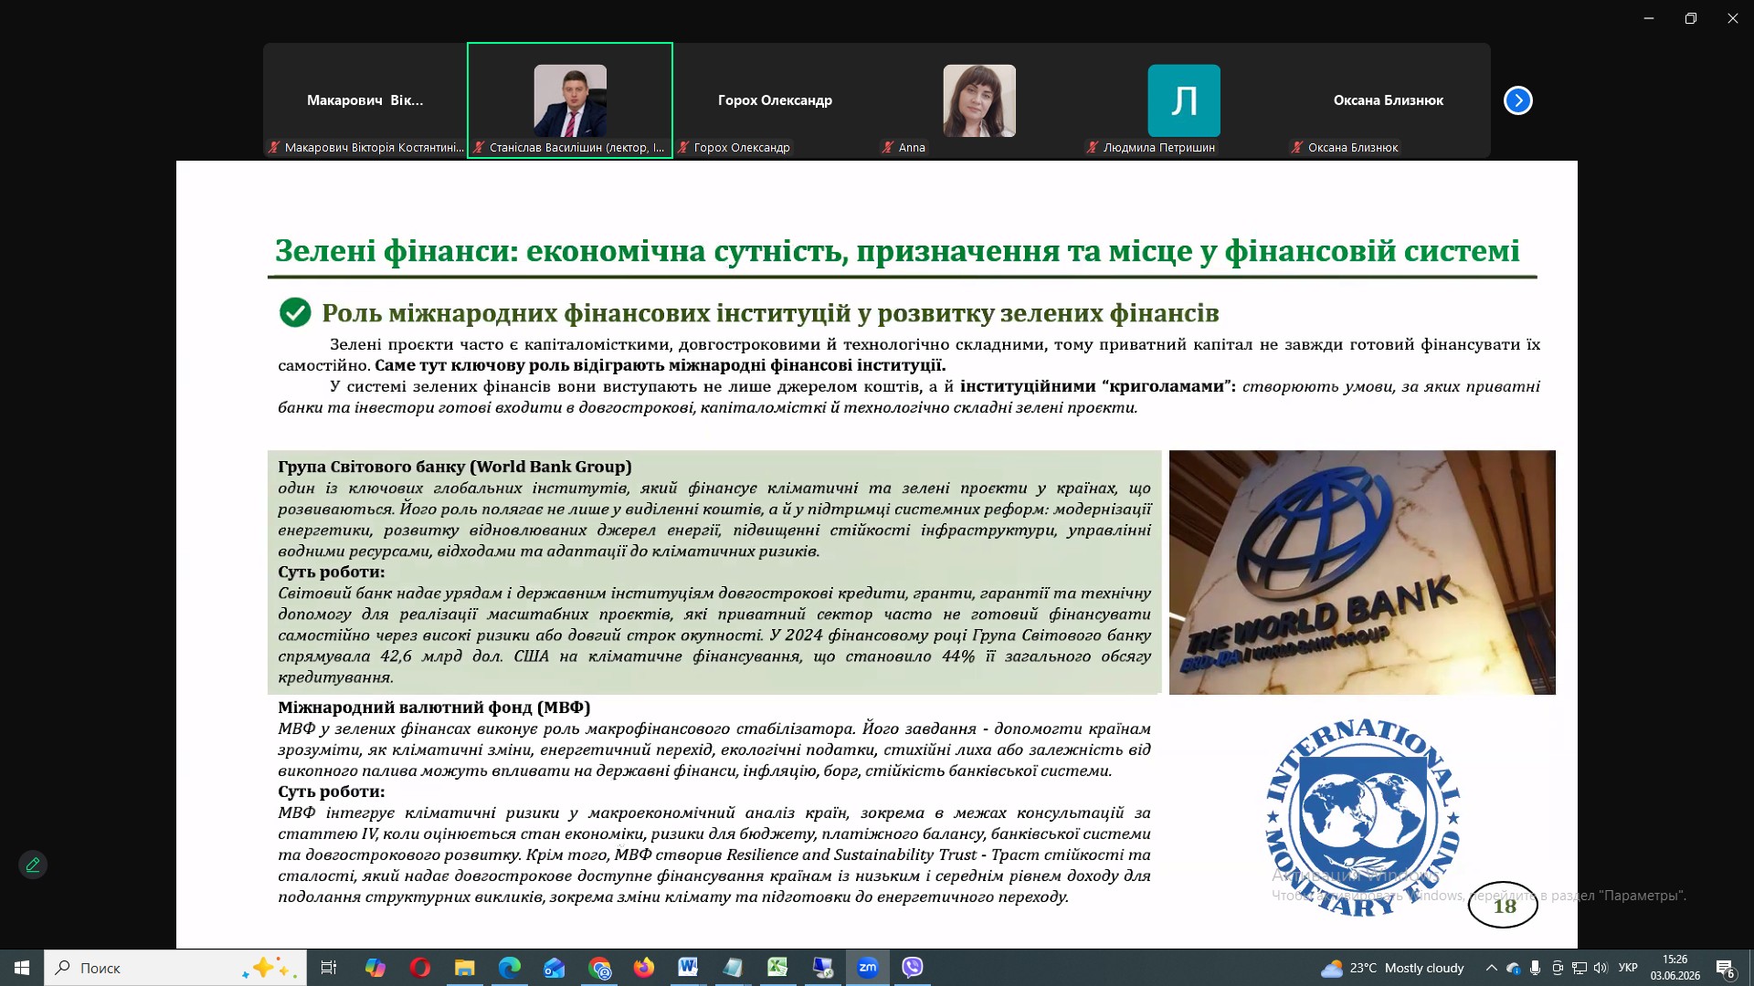
Task: Click the slide number 18 badge
Action: 1504,906
